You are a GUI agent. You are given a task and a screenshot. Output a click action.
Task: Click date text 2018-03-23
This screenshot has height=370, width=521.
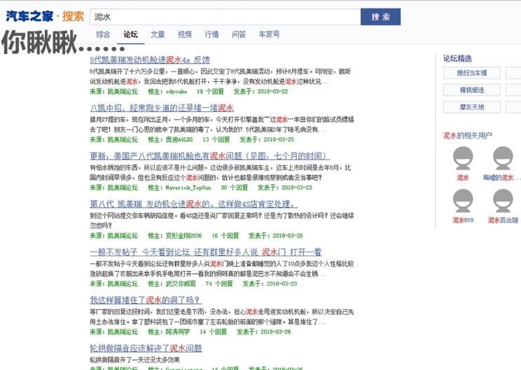(x=297, y=188)
